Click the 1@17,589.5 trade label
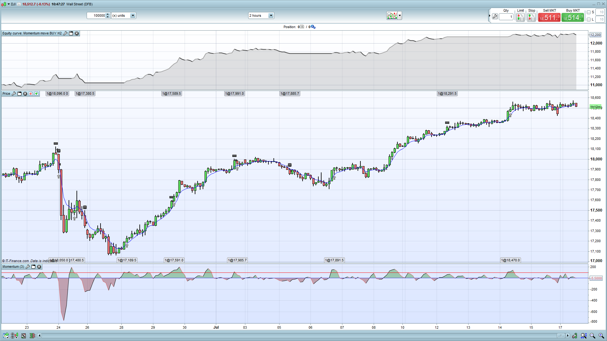 point(172,93)
